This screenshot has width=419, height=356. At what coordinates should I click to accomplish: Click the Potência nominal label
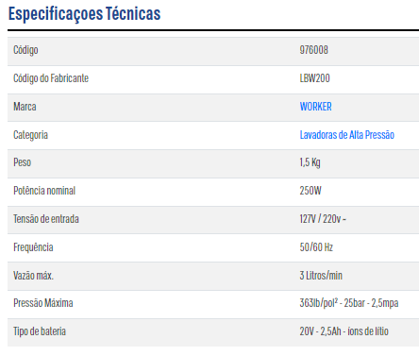point(44,191)
